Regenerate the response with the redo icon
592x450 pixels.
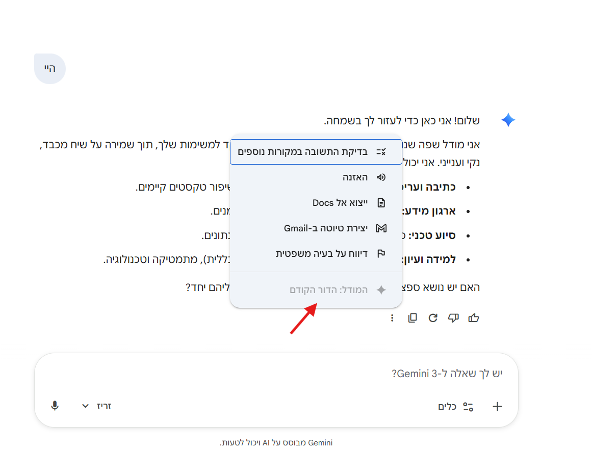pos(433,318)
